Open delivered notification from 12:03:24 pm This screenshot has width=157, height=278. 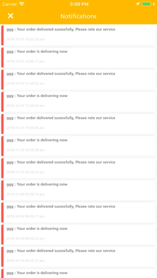(x=78, y=35)
